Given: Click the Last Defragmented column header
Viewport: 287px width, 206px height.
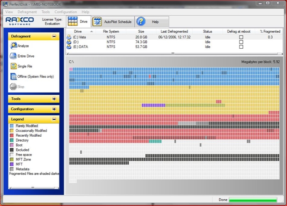Looking at the screenshot, I should click(x=174, y=31).
